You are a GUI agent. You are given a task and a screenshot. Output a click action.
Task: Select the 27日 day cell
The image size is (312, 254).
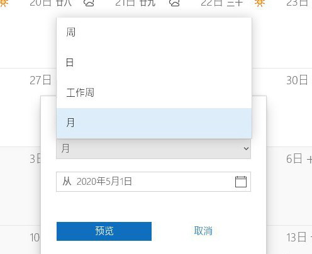click(40, 80)
